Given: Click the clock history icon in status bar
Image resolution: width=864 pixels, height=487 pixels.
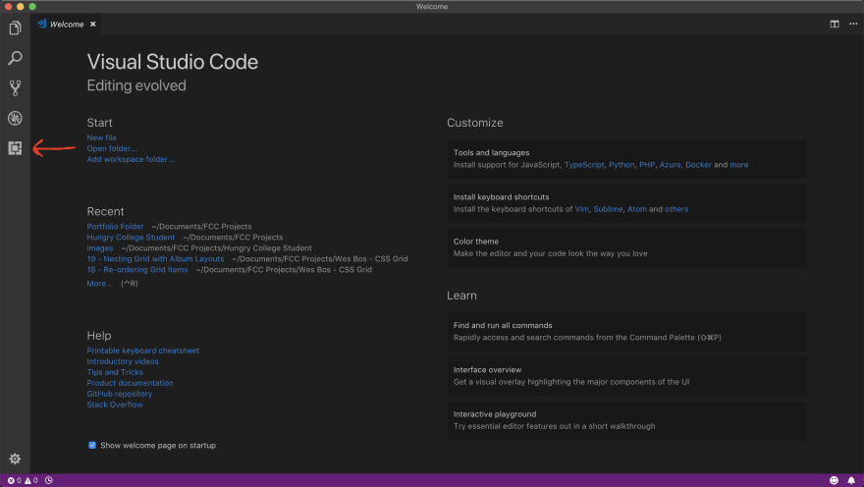Looking at the screenshot, I should pyautogui.click(x=48, y=480).
